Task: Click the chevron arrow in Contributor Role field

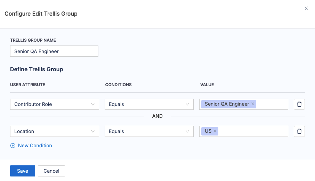Action: click(x=93, y=104)
